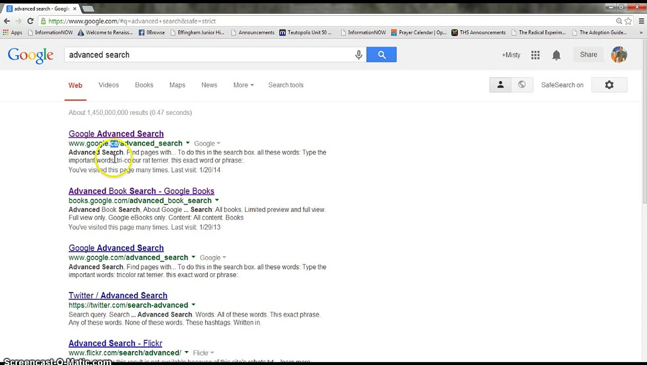The height and width of the screenshot is (365, 647).
Task: Expand dropdown arrow beside twitter.com/search-advanced
Action: click(193, 305)
